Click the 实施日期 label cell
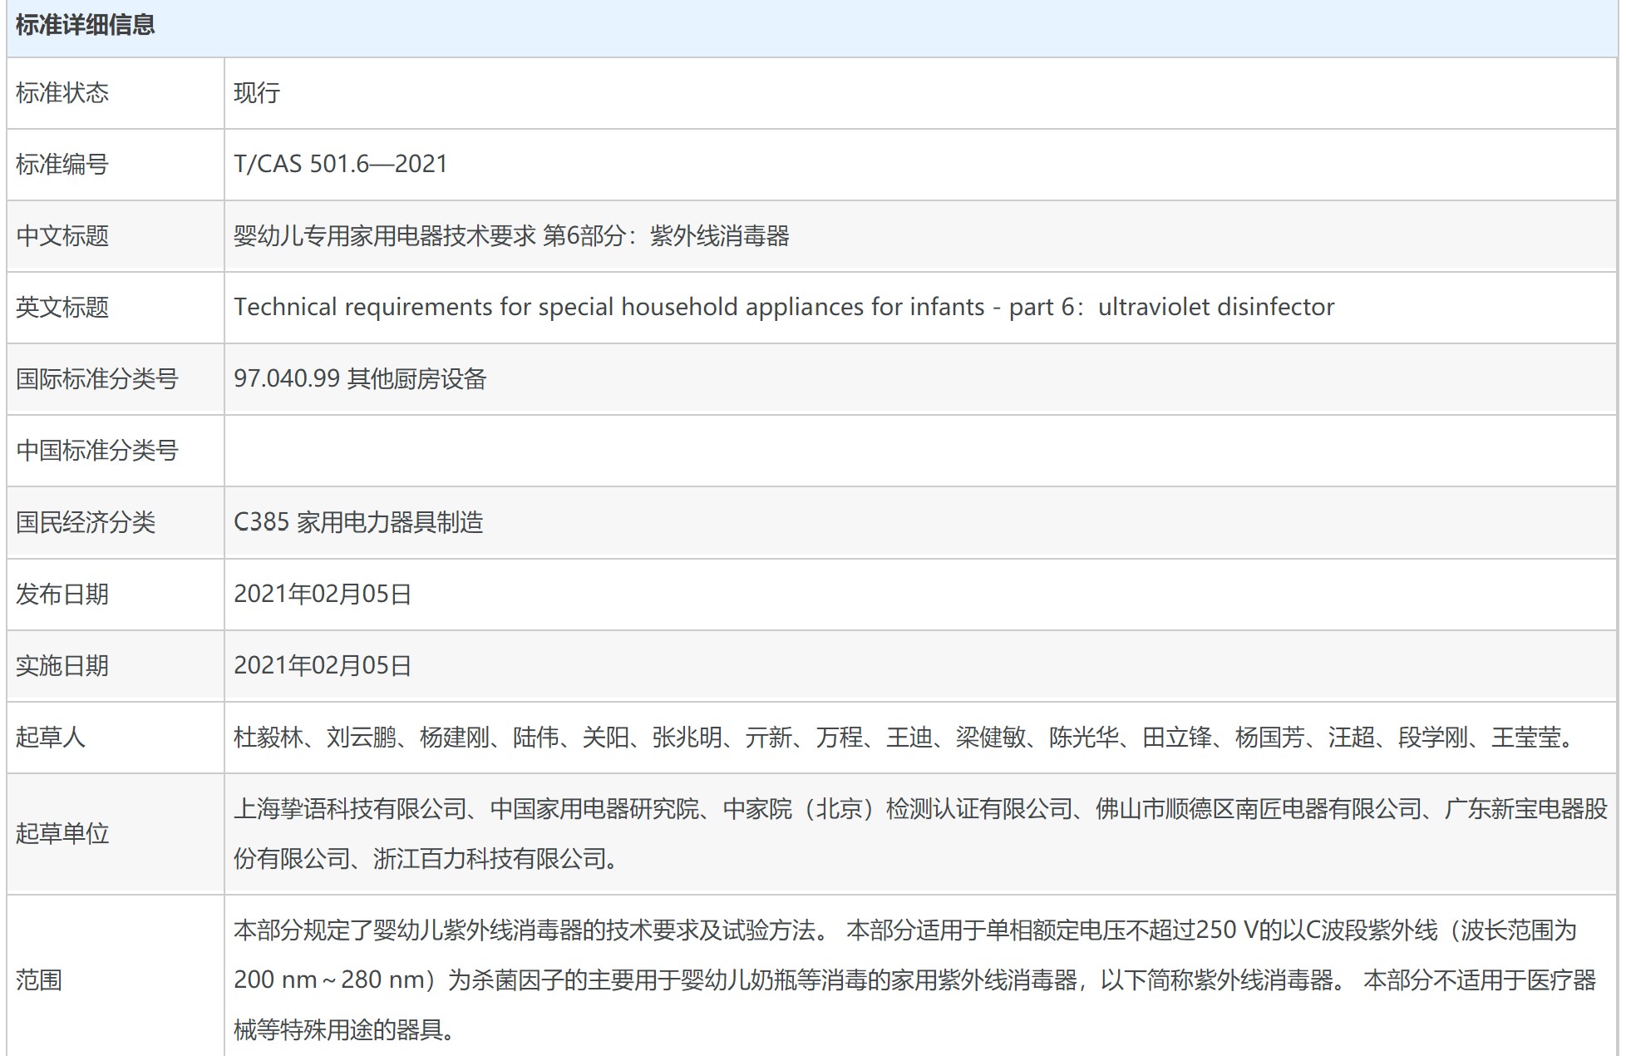Image resolution: width=1626 pixels, height=1056 pixels. (x=62, y=665)
